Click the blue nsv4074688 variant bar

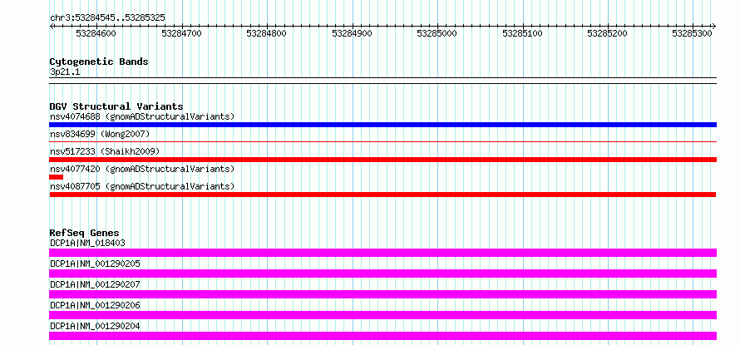382,125
